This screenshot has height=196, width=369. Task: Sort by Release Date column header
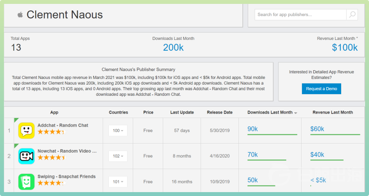coord(220,112)
